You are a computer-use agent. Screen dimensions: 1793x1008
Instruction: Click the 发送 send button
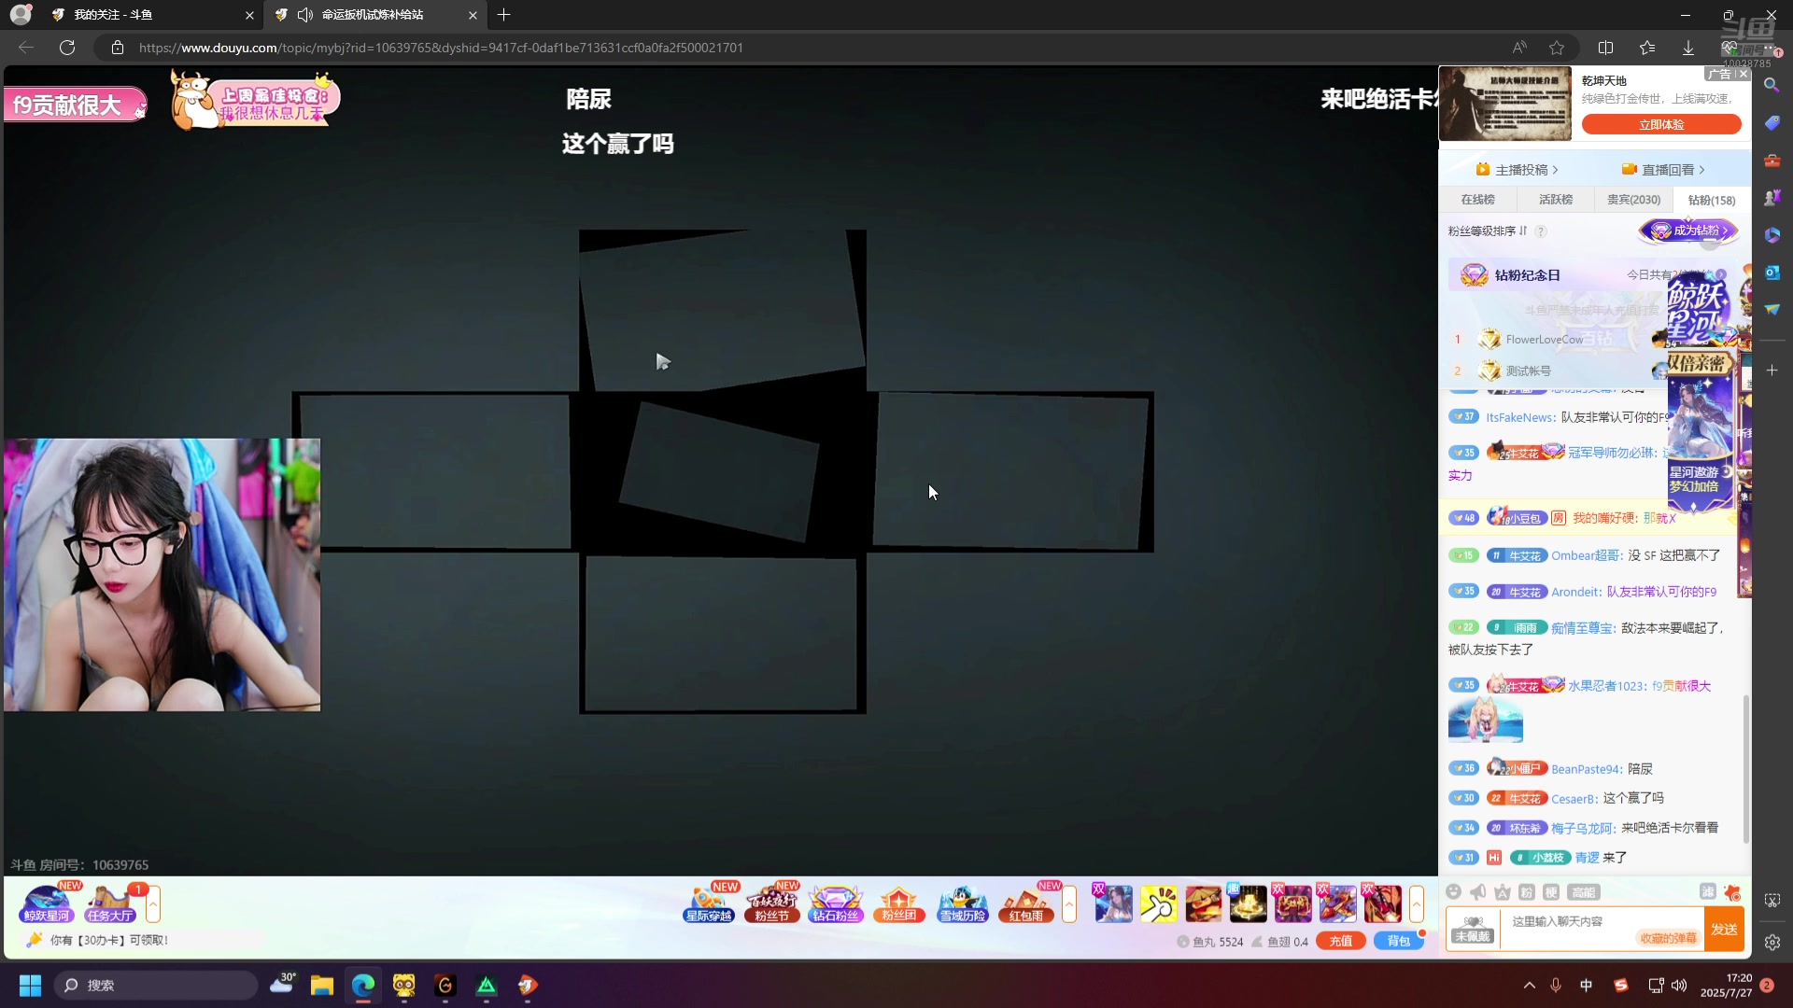(1724, 930)
